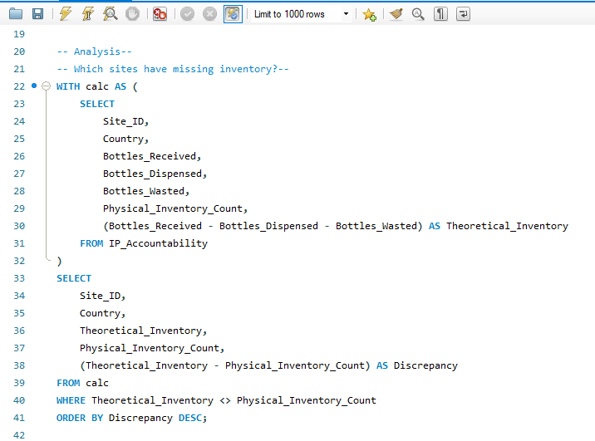Toggle invisible characters pilcrow icon

coord(441,14)
